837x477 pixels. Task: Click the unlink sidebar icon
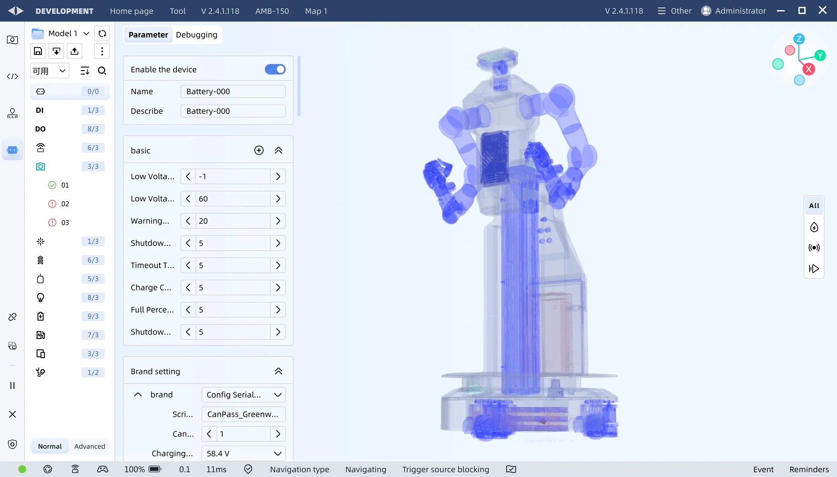pyautogui.click(x=13, y=317)
